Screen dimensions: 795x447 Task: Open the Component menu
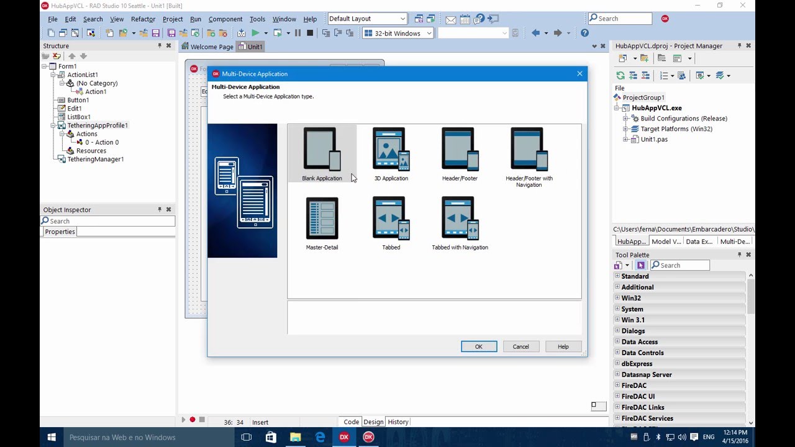click(225, 19)
